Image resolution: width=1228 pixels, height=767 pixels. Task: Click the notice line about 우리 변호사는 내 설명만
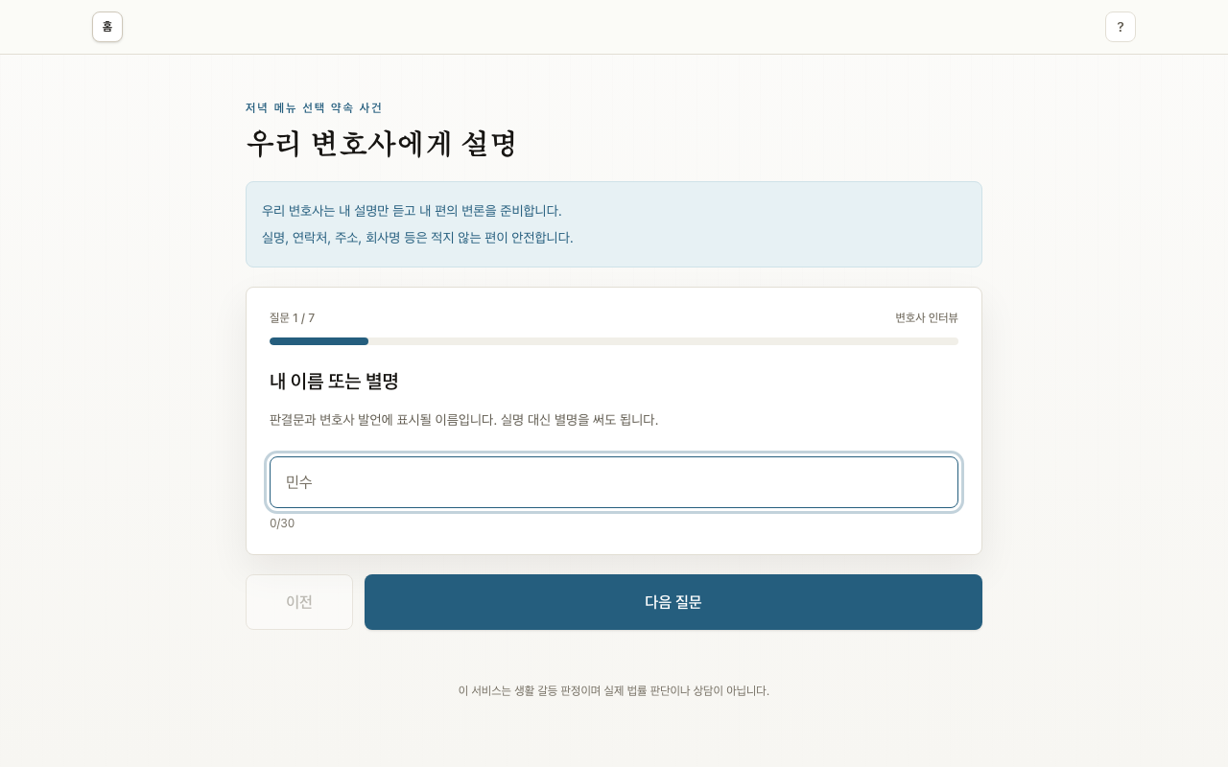(x=412, y=211)
